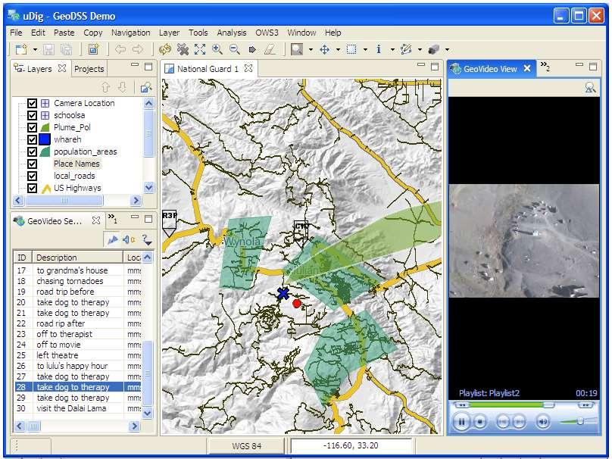
Task: Toggle whareh layer checkbox
Action: point(32,139)
